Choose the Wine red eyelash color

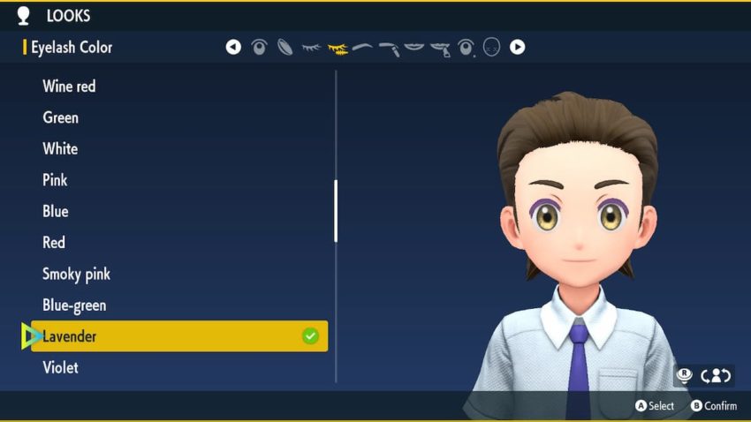pyautogui.click(x=179, y=87)
